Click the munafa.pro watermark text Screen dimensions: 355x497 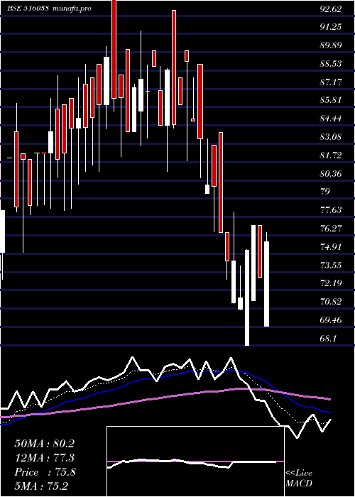pyautogui.click(x=71, y=9)
